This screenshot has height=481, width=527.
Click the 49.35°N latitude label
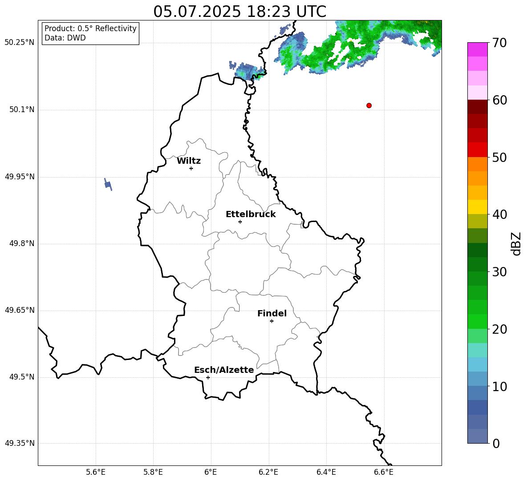pyautogui.click(x=20, y=443)
